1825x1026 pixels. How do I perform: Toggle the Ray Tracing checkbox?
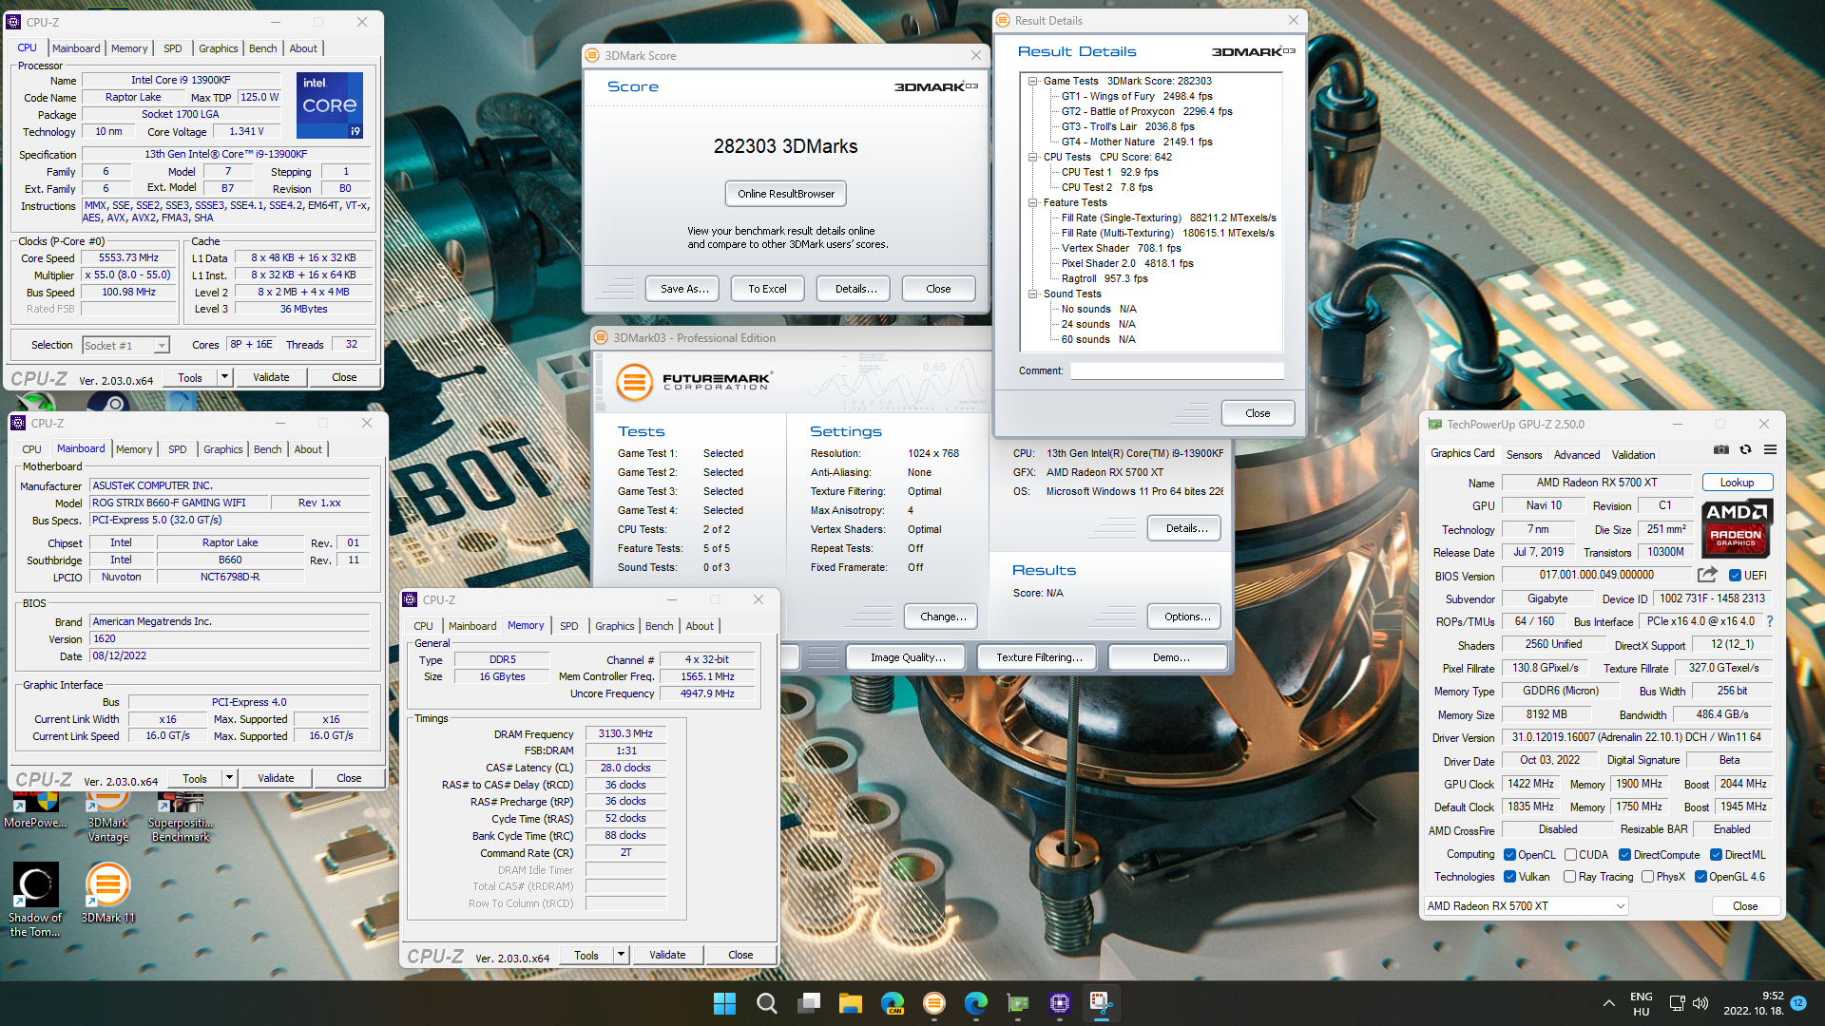[x=1570, y=877]
